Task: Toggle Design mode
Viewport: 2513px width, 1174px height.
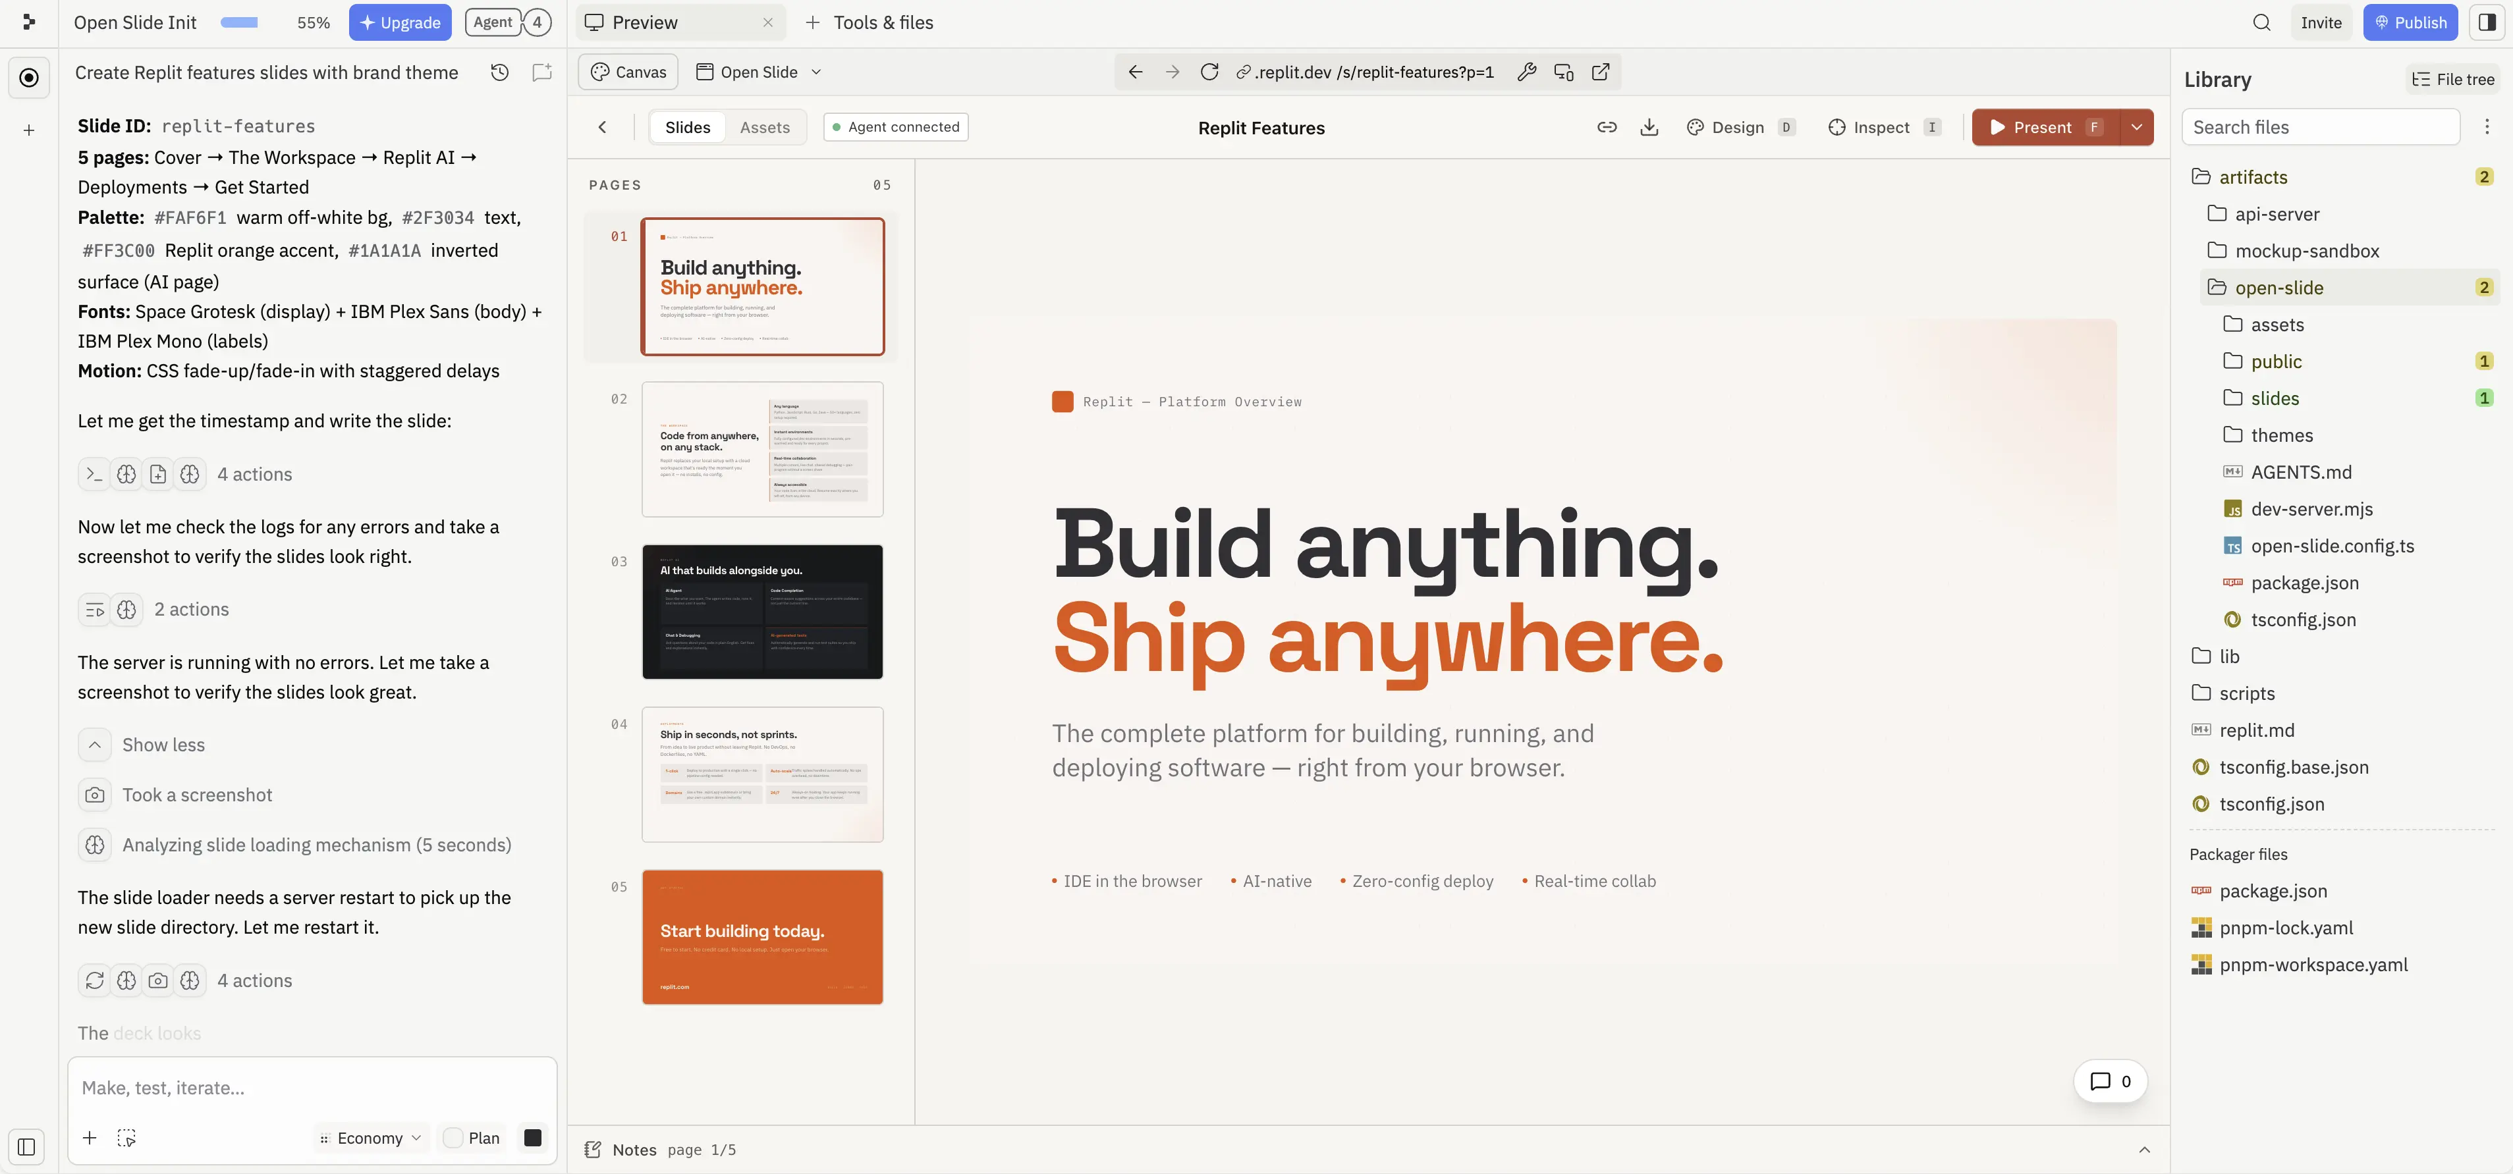Action: click(1740, 127)
